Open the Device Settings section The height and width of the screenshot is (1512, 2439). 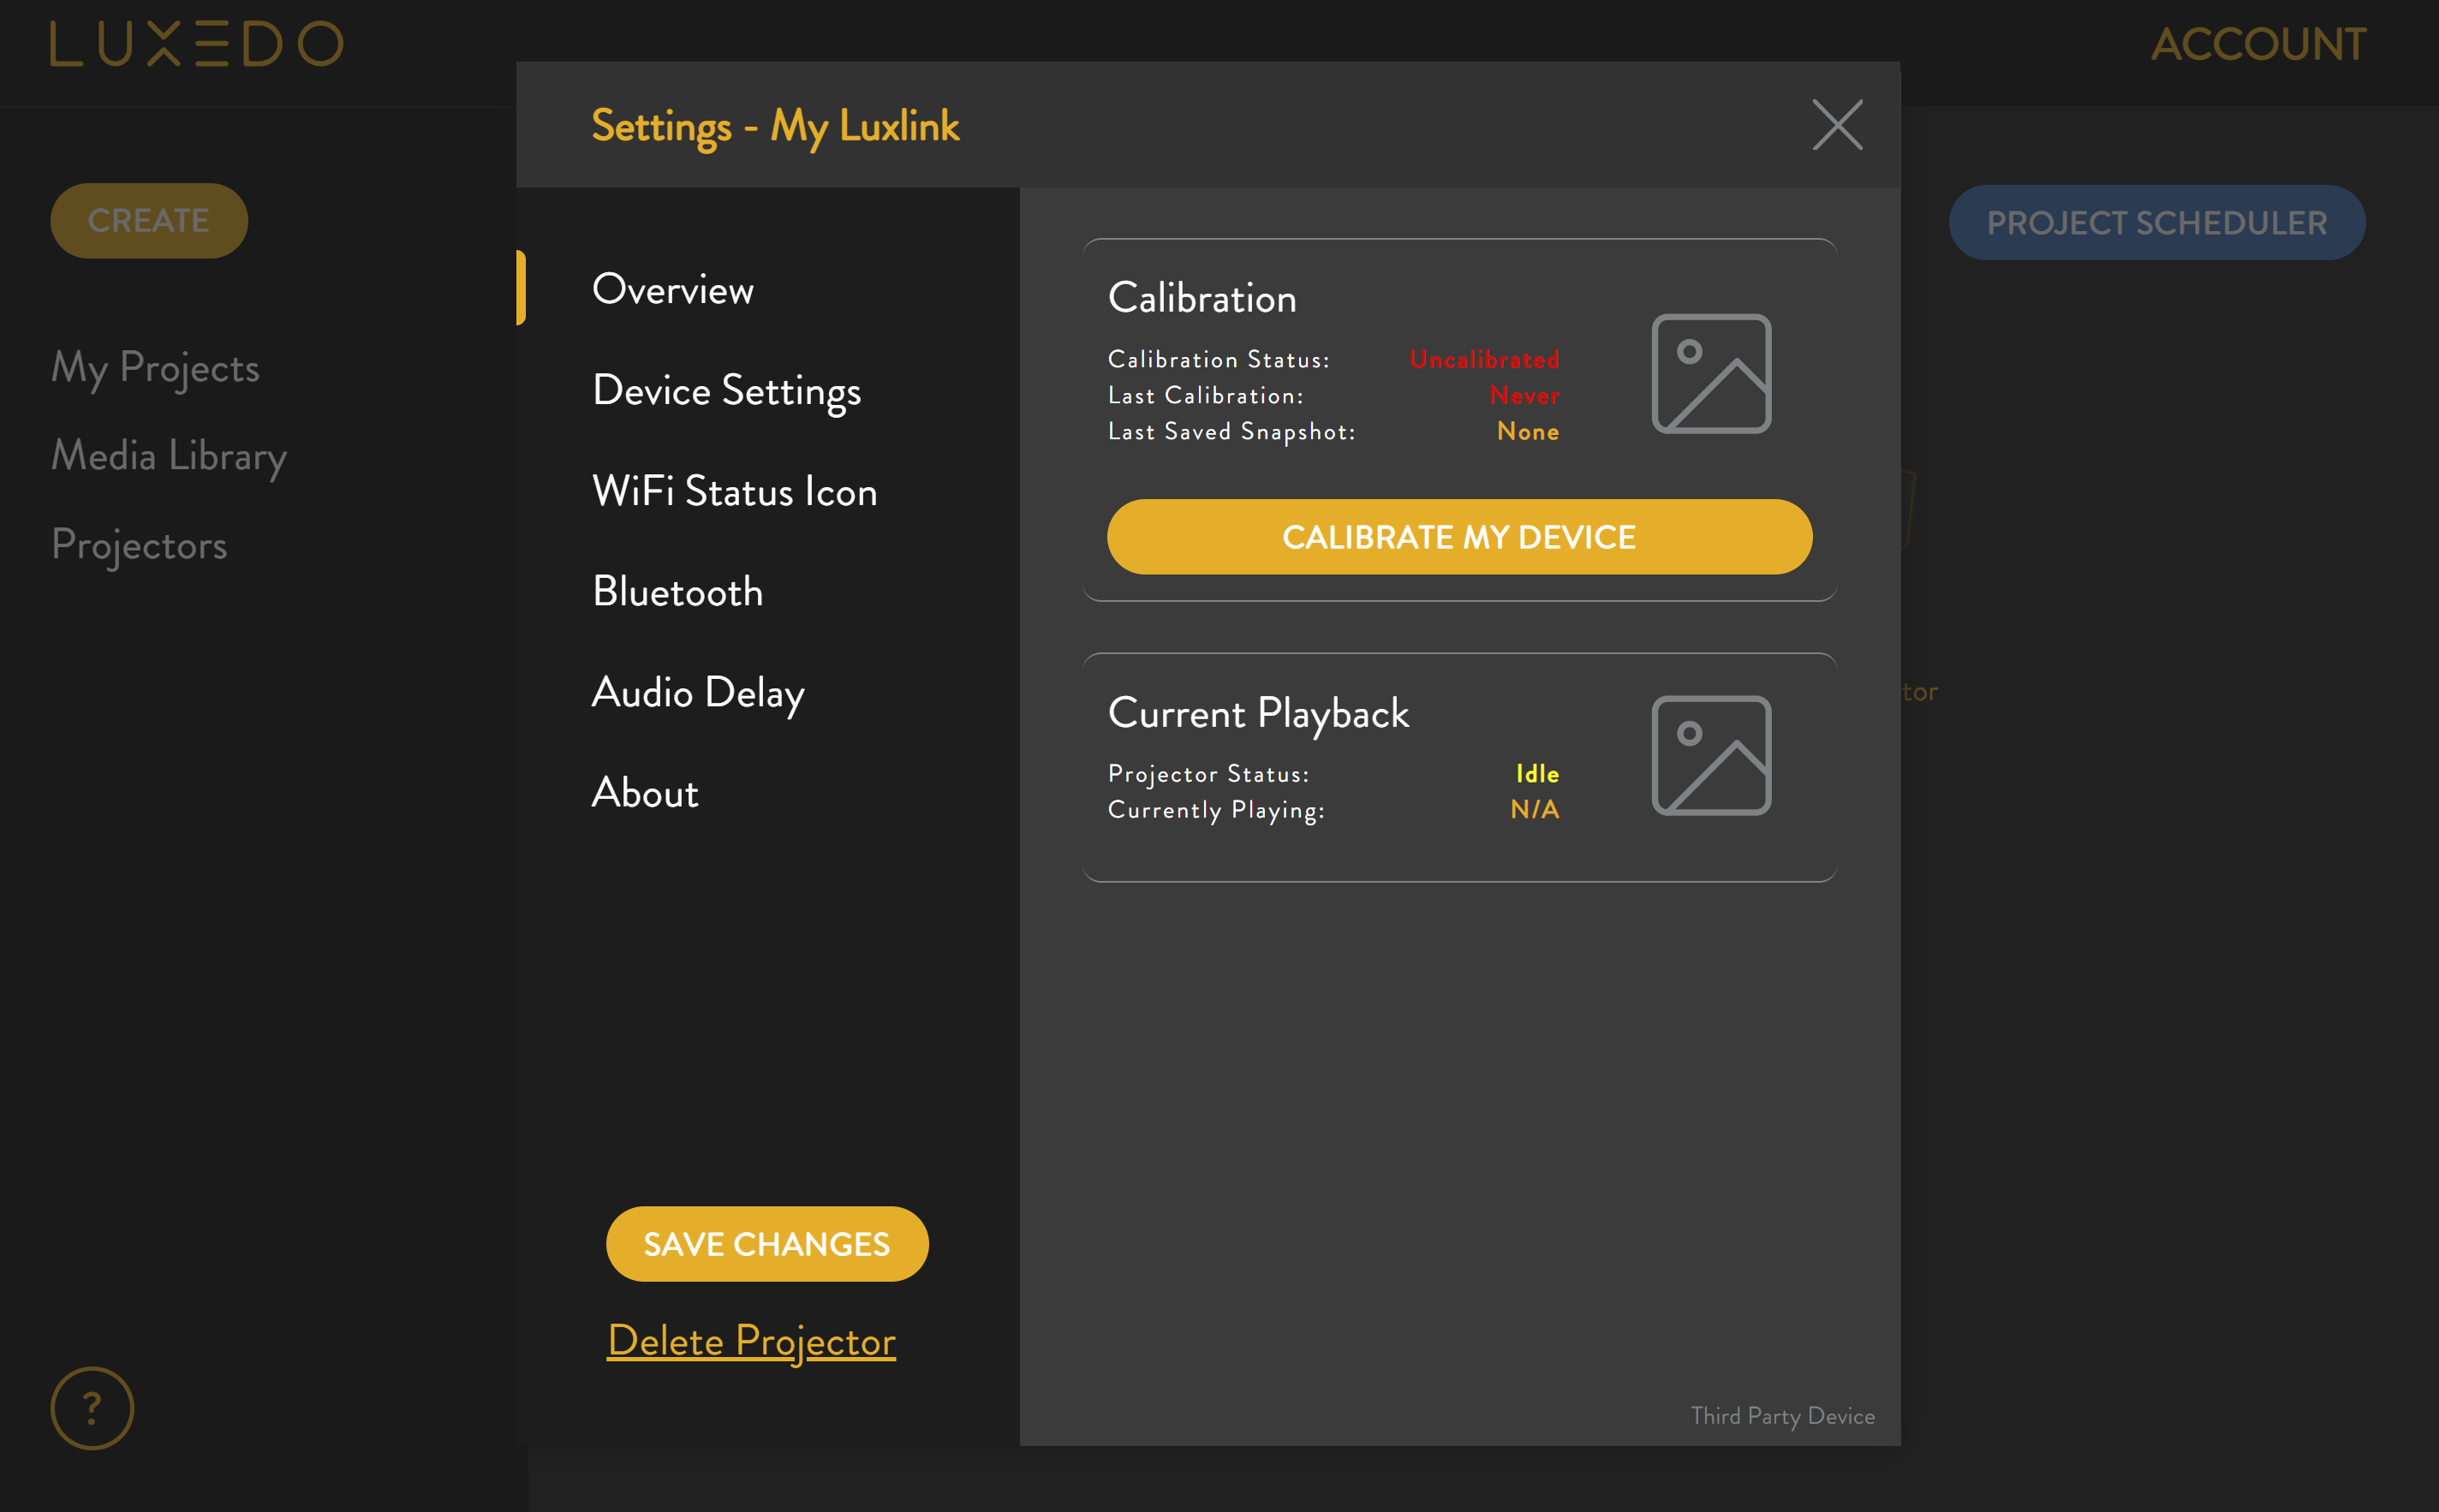coord(726,391)
